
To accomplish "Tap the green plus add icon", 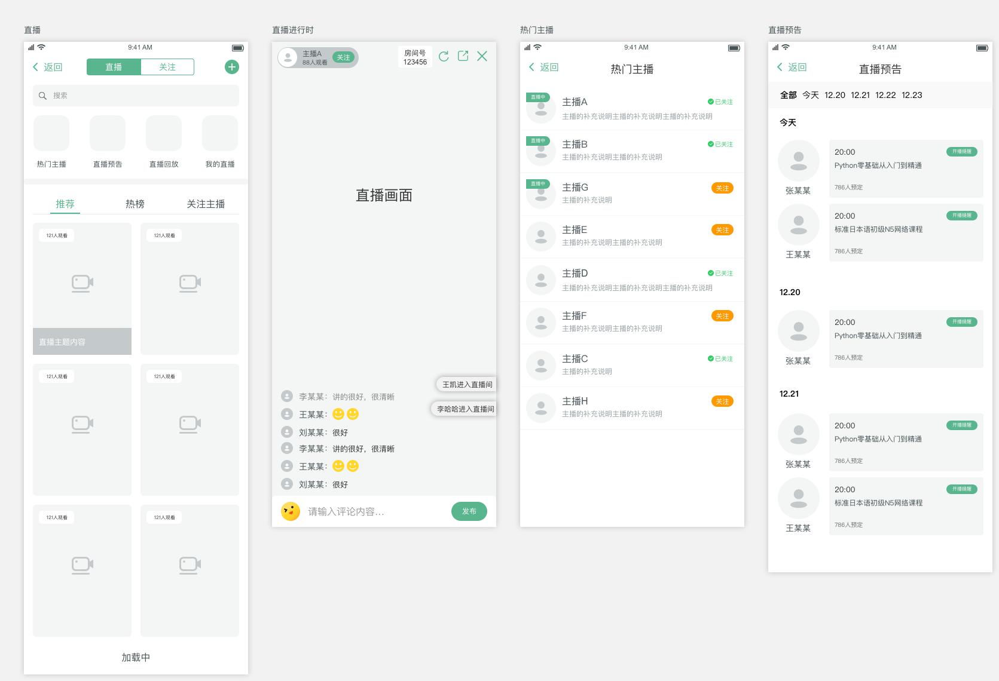I will point(232,67).
